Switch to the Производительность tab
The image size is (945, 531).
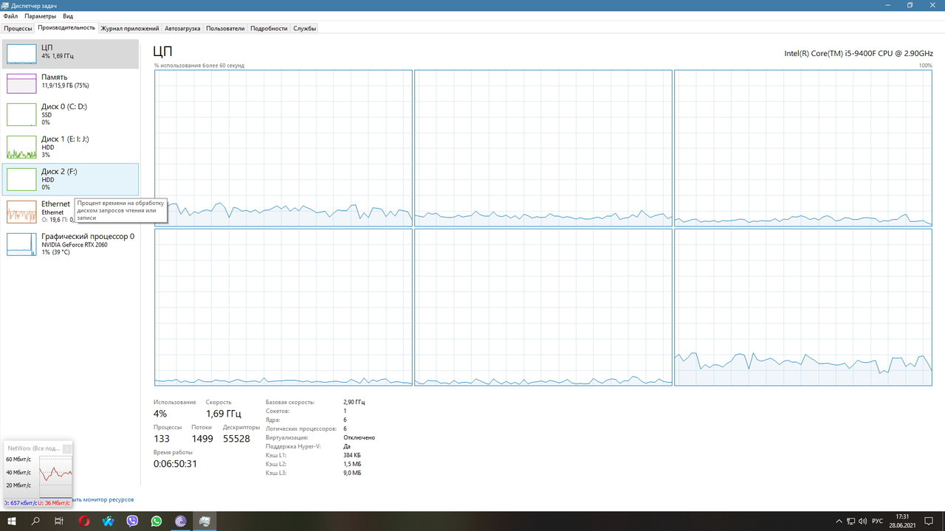66,28
